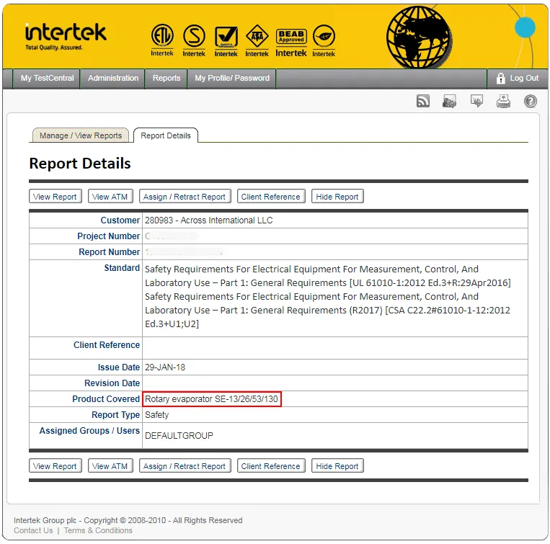550x544 pixels.
Task: Click Client Reference button below the table
Action: click(x=271, y=466)
